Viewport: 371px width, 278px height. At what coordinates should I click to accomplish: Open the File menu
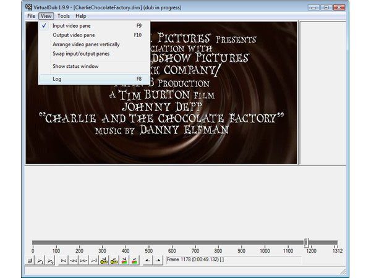click(x=31, y=16)
